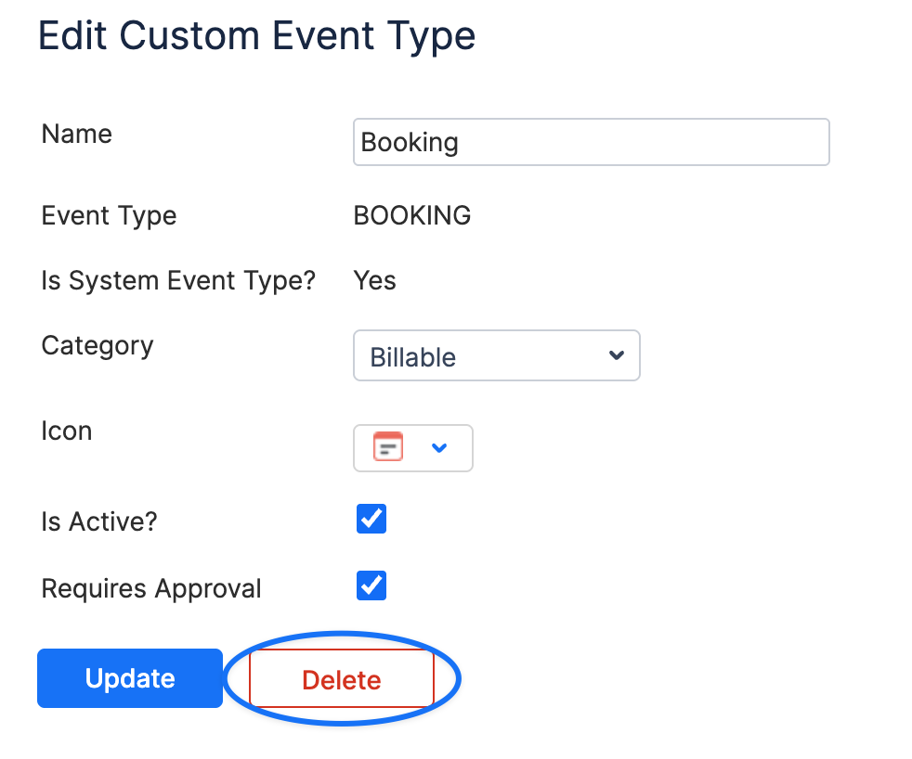Screen dimensions: 912x759
Task: Disable the Requires Approval checkbox
Action: pyautogui.click(x=371, y=585)
